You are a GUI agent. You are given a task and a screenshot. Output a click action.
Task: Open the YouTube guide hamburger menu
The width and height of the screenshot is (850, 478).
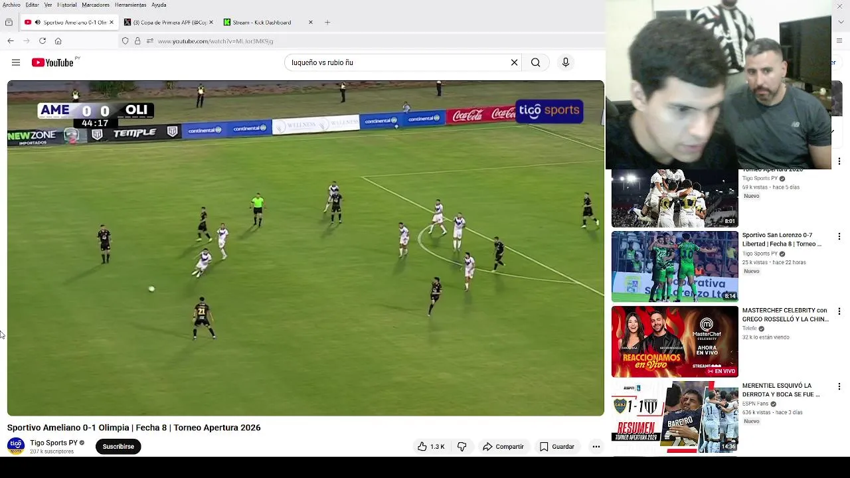16,62
